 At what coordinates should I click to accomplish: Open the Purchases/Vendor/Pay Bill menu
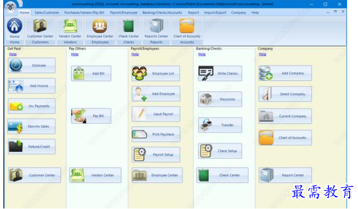[84, 13]
